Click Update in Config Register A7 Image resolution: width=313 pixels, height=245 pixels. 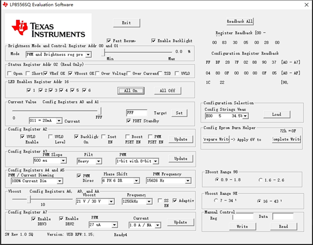pyautogui.click(x=181, y=223)
